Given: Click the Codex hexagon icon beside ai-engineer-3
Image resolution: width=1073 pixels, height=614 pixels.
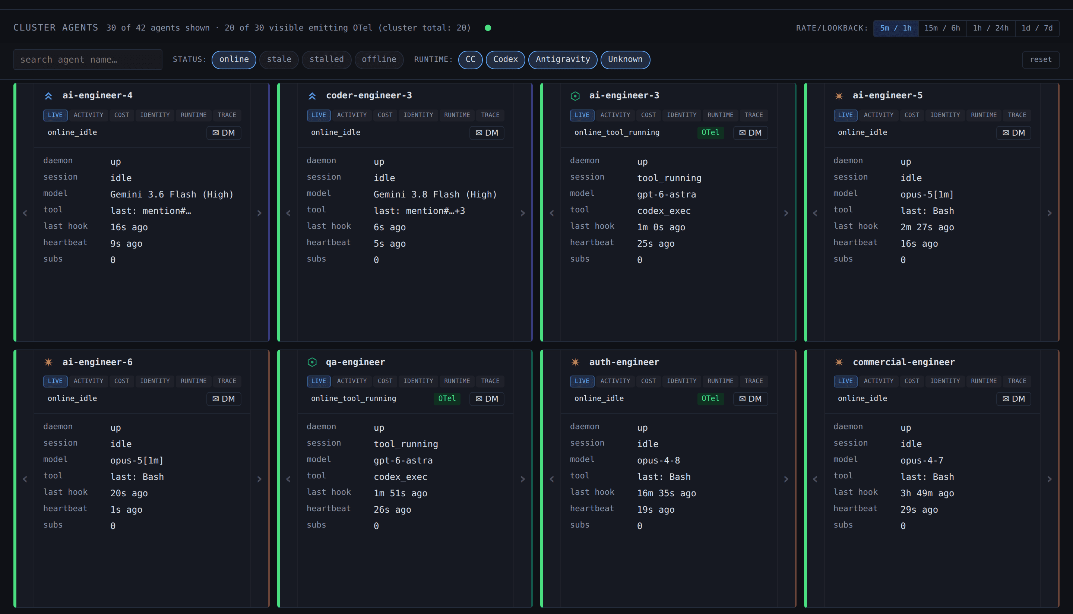Looking at the screenshot, I should 575,96.
